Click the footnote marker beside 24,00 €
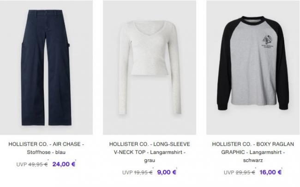Screen dimensions: 300x187 coord(76,160)
